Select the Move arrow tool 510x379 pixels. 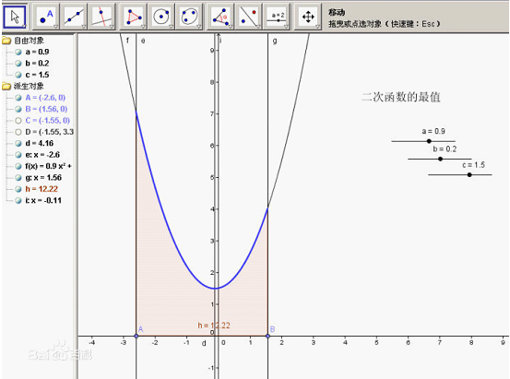15,17
